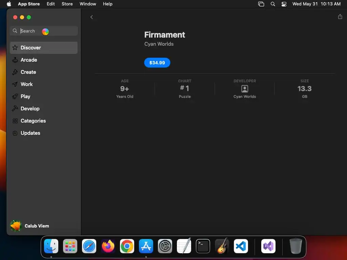This screenshot has width=347, height=260.
Task: Select the Work category in sidebar
Action: click(x=44, y=84)
